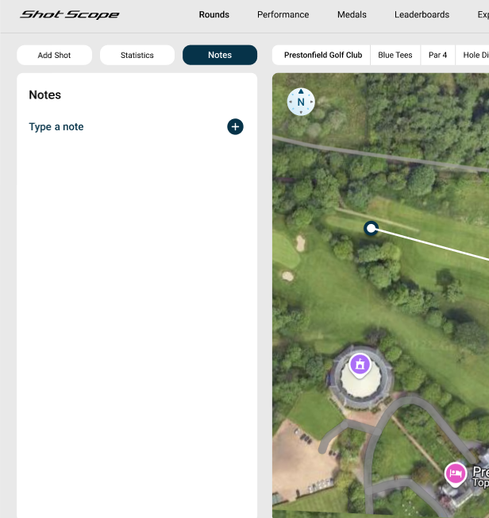Select the tee shot marker on map
The image size is (489, 518).
coord(371,229)
